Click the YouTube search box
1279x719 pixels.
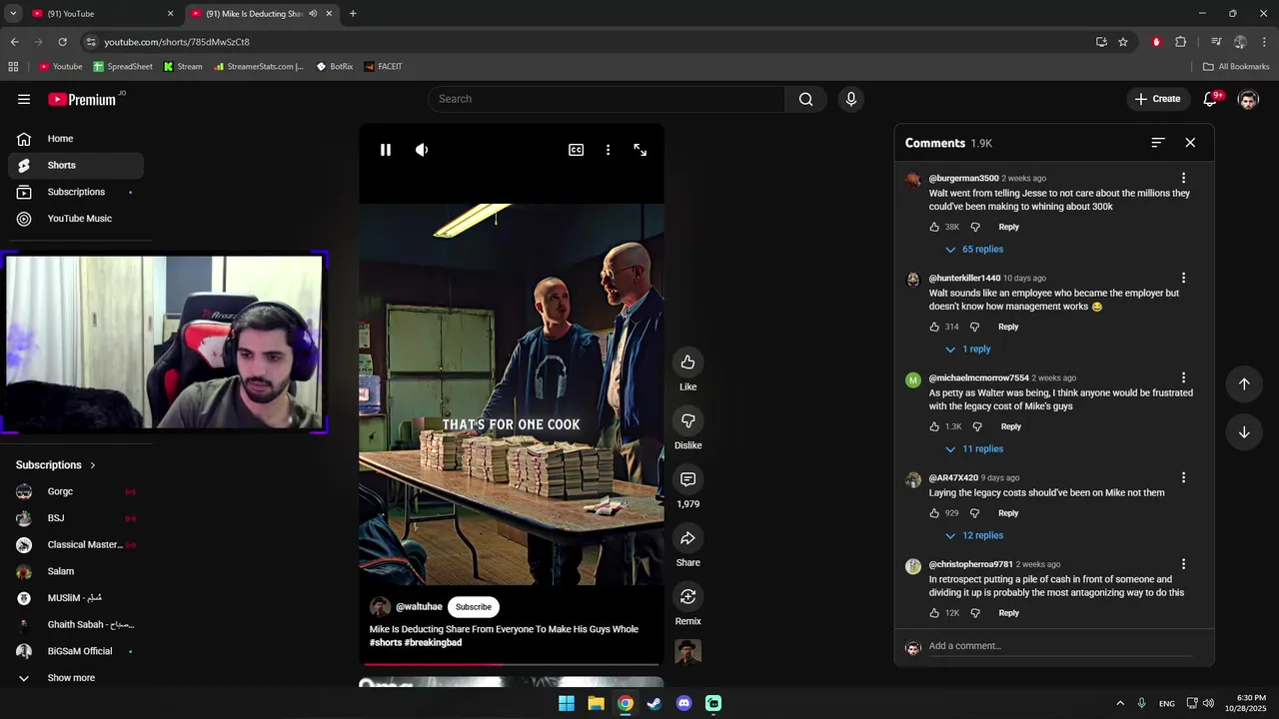pos(607,99)
